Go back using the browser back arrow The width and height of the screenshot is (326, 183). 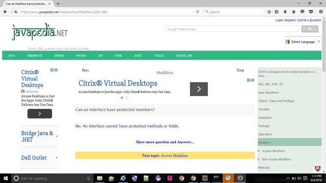tap(5, 12)
